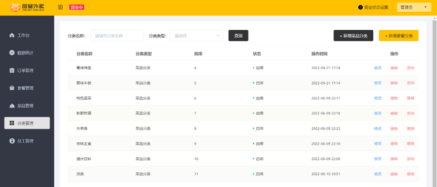Disable the 蜀味烤鱼 category via 禁用
Viewport: 437px width, 187px height.
[x=411, y=68]
